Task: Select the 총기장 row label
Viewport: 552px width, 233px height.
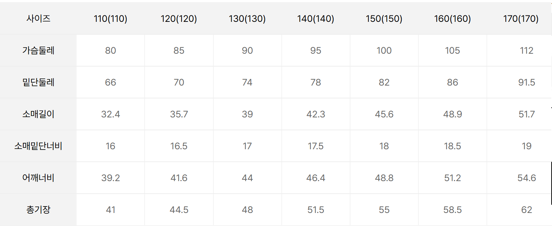Action: 38,210
